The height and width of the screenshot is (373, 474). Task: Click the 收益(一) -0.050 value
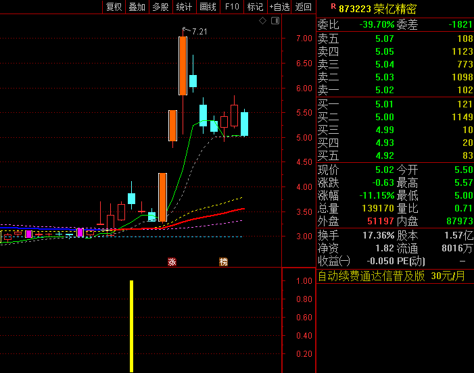click(x=381, y=261)
